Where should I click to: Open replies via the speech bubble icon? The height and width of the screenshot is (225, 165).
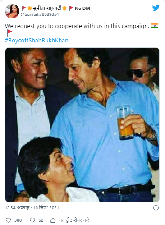(32, 220)
